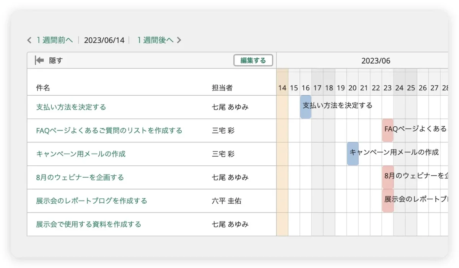
Task: Open task 支払い方法を決定する link
Action: (x=71, y=107)
